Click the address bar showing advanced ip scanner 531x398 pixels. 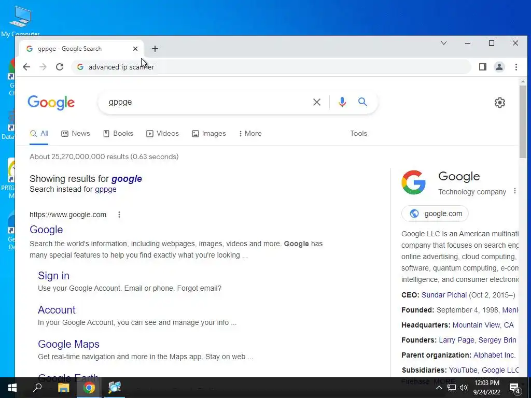[271, 67]
